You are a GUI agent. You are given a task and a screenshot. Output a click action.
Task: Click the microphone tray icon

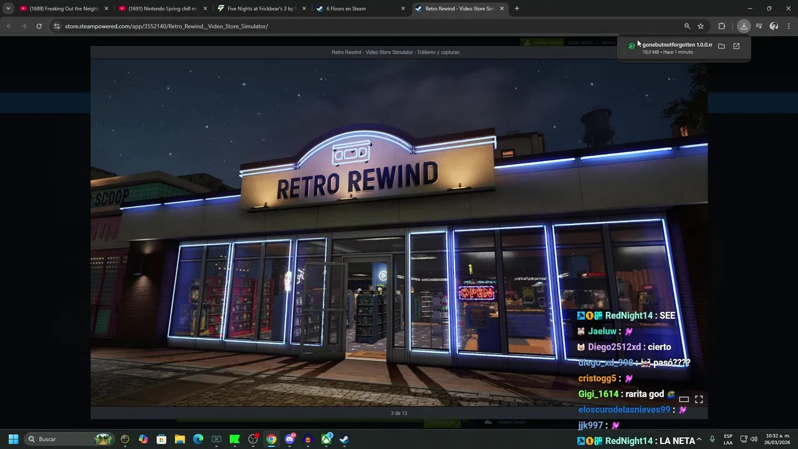click(712, 439)
